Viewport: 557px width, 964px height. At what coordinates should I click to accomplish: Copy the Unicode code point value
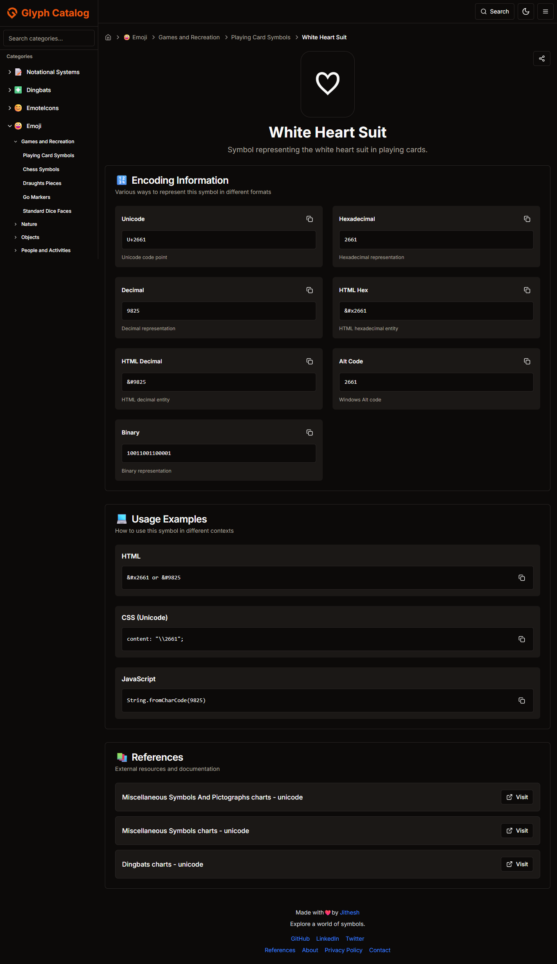[x=310, y=219]
